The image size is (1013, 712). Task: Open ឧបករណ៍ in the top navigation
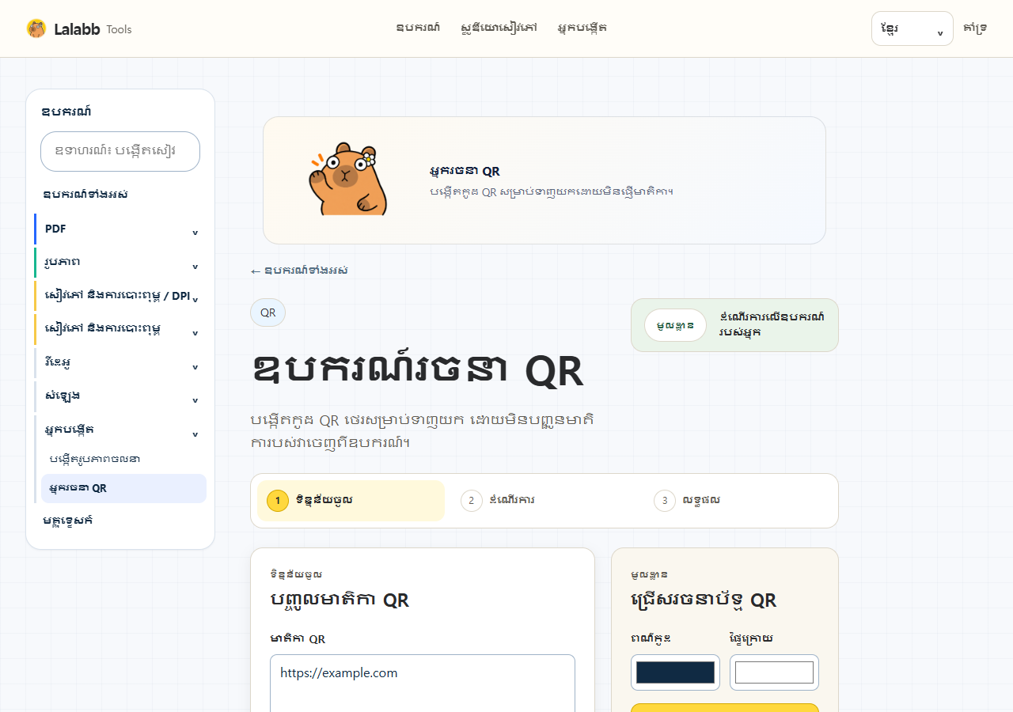coord(419,28)
